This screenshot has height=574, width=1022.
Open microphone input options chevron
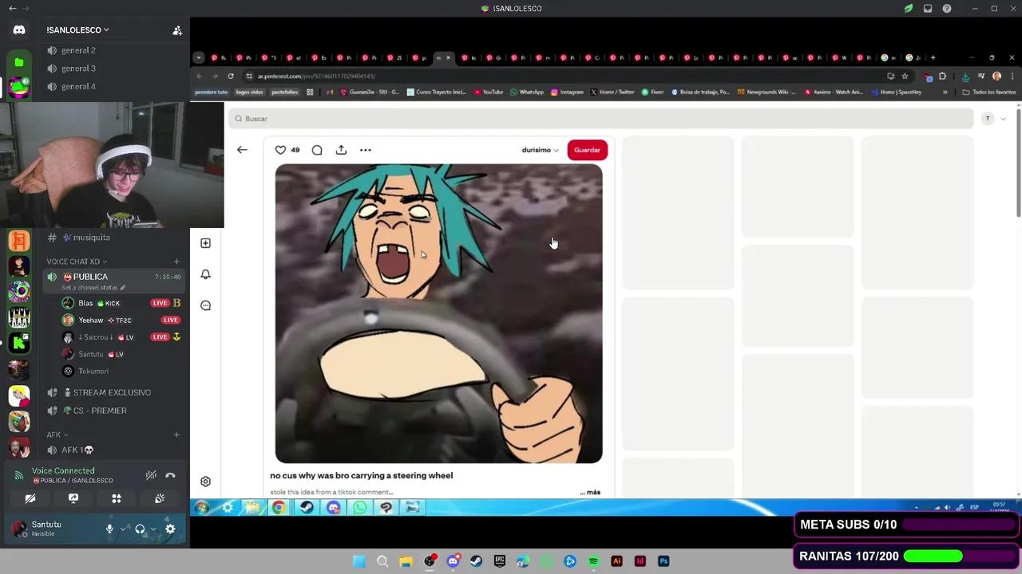[x=123, y=529]
